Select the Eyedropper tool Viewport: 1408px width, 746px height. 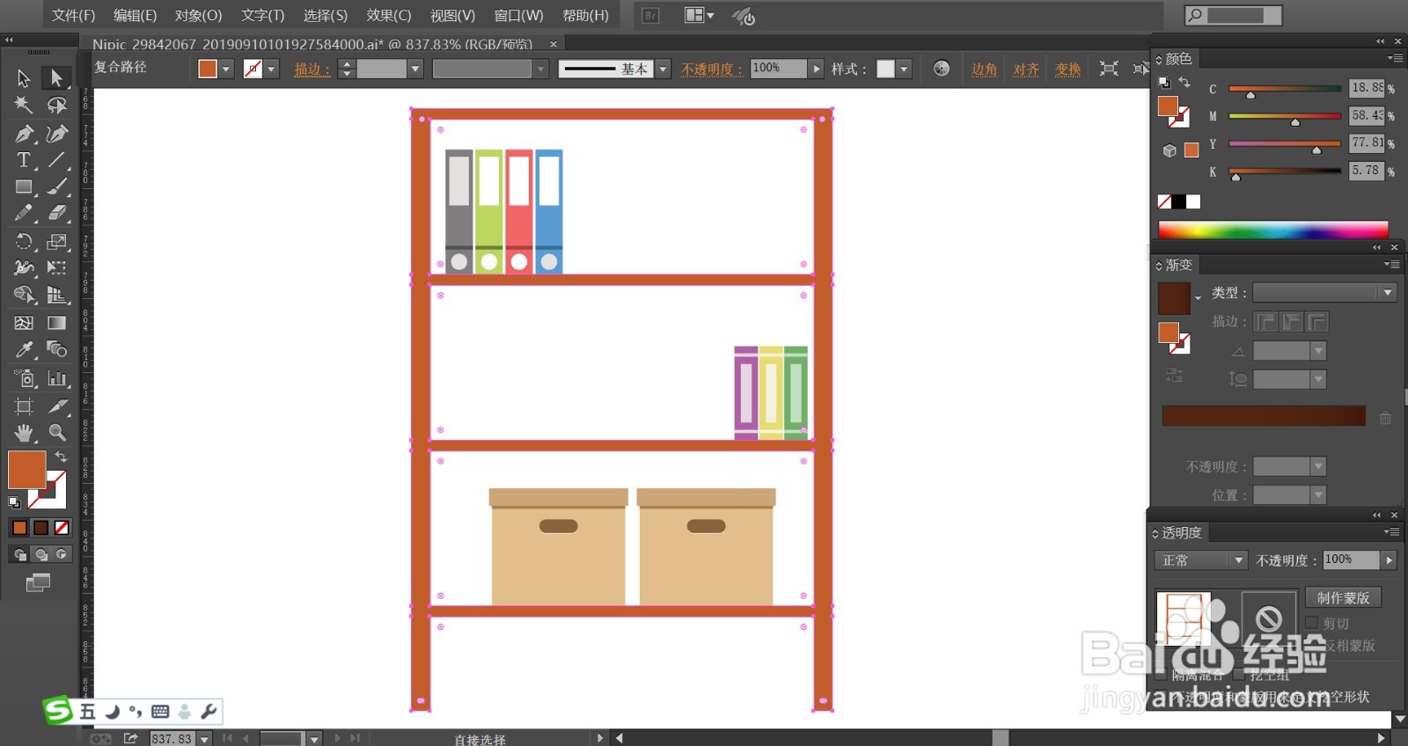pyautogui.click(x=24, y=350)
